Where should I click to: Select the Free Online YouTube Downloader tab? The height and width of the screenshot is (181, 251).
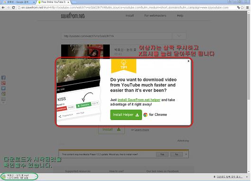53,2
